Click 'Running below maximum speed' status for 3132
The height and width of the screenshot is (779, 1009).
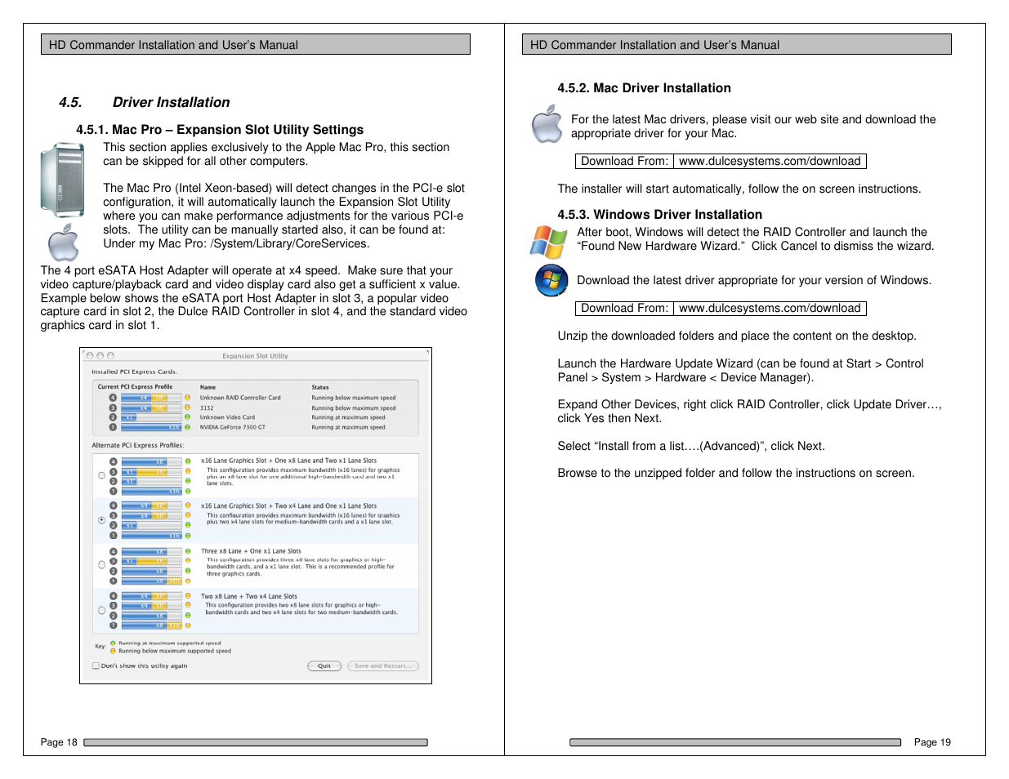click(x=353, y=407)
